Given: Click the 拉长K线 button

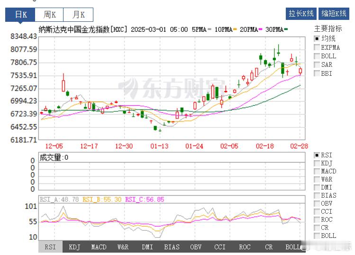Looking at the screenshot, I should 301,14.
